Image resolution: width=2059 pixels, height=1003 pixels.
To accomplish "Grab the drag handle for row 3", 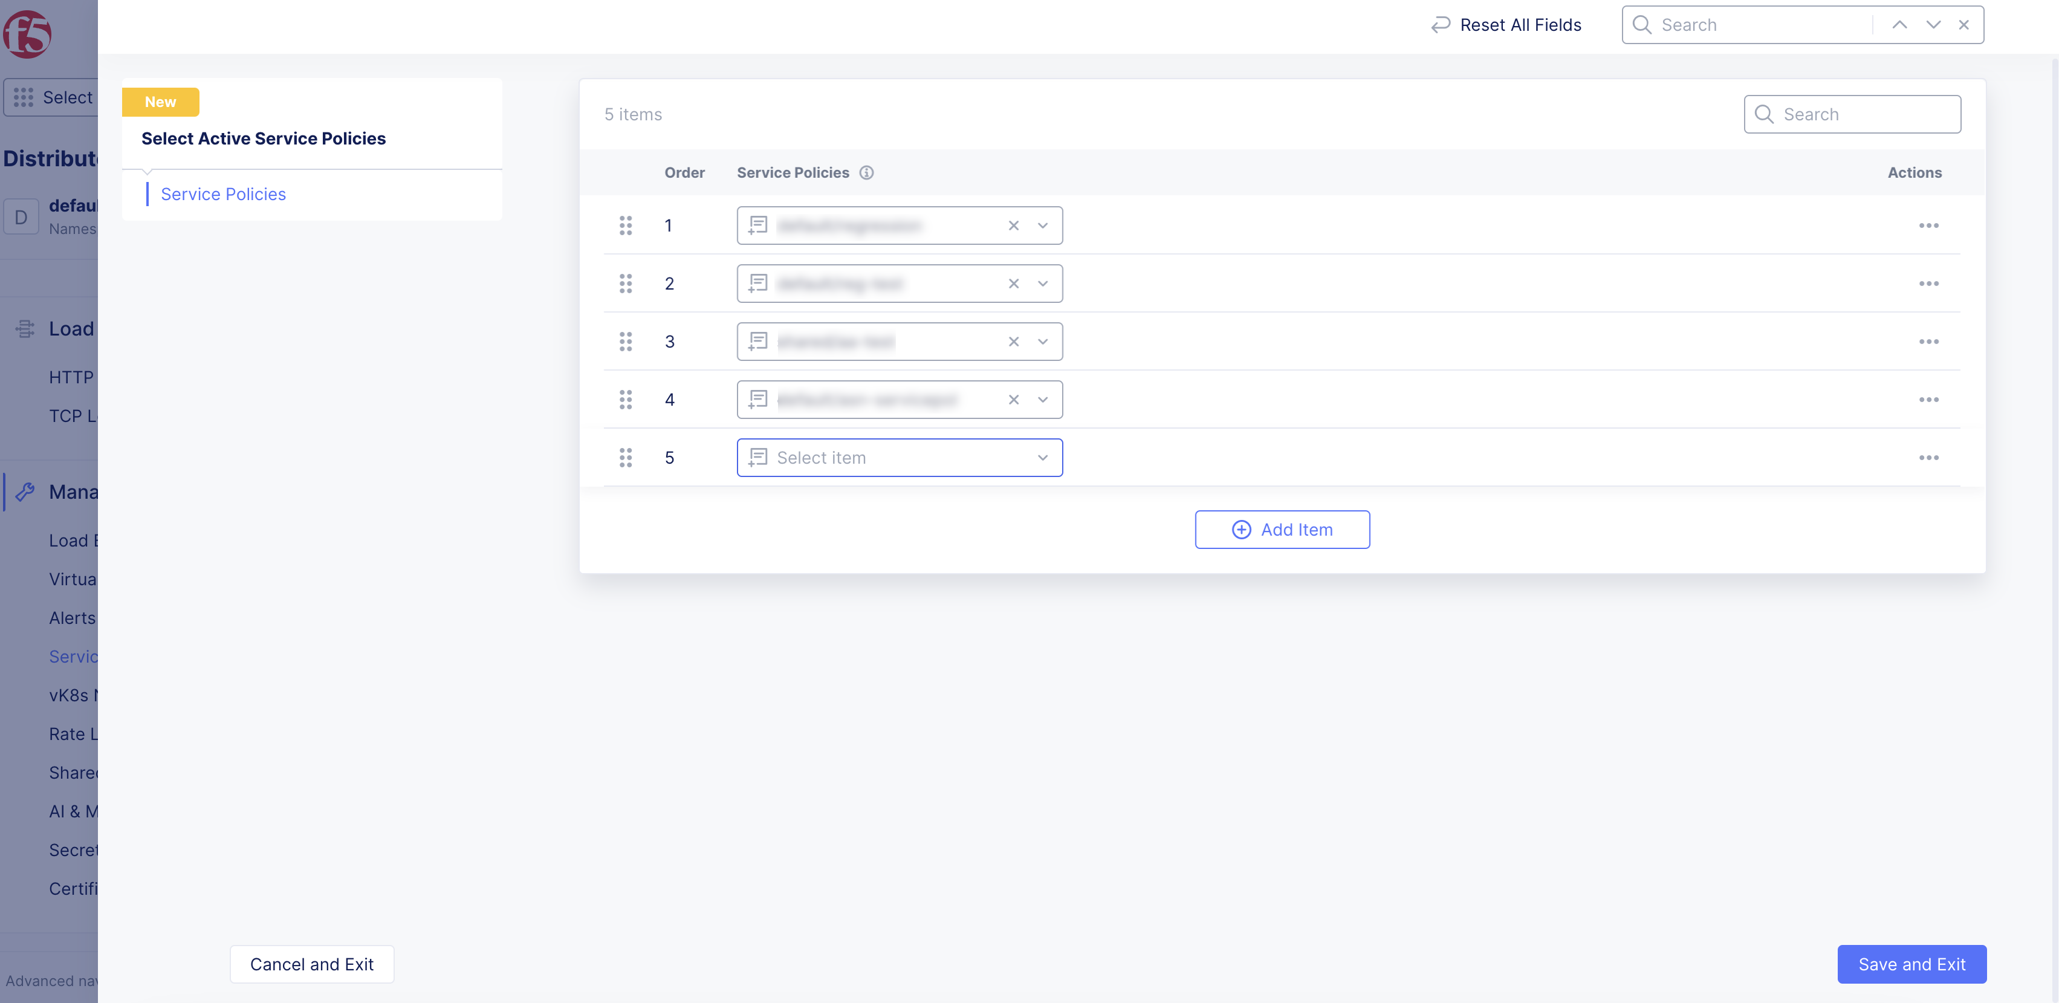I will click(626, 341).
